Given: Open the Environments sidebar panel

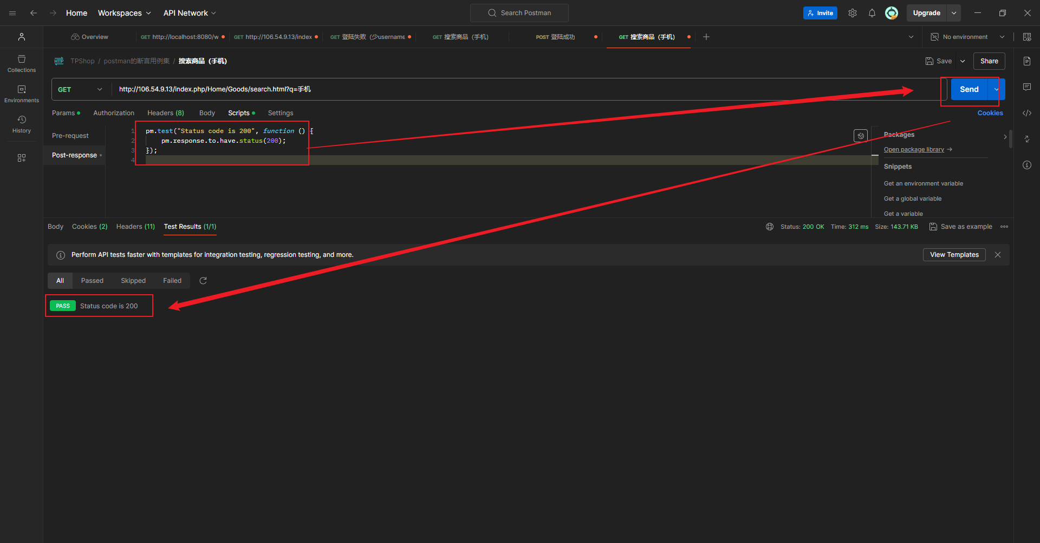Looking at the screenshot, I should click(22, 94).
